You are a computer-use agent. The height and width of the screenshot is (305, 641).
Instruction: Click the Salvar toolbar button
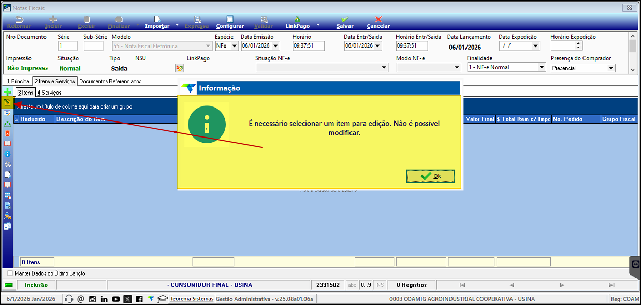(345, 22)
